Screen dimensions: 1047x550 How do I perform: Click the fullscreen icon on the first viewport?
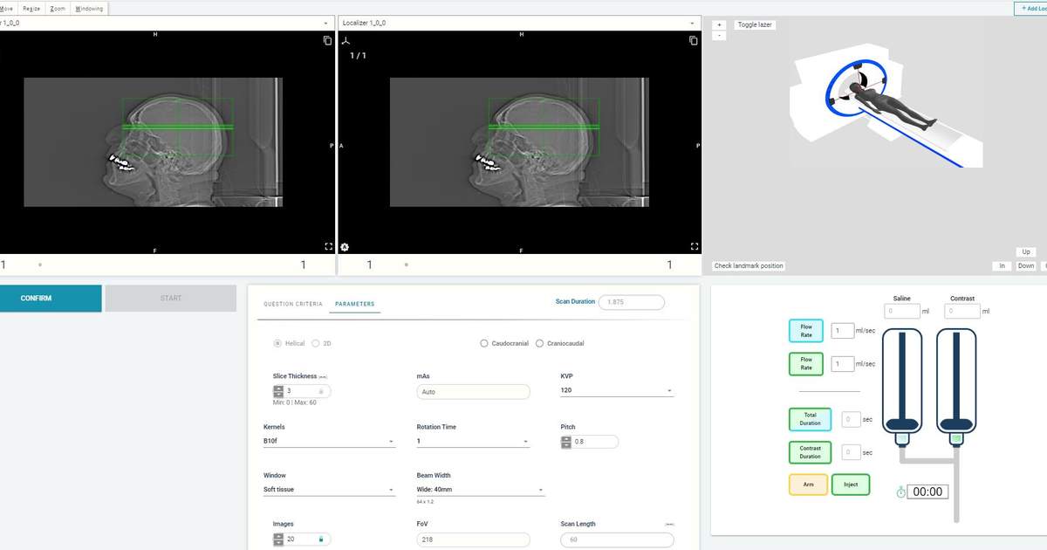click(x=328, y=246)
